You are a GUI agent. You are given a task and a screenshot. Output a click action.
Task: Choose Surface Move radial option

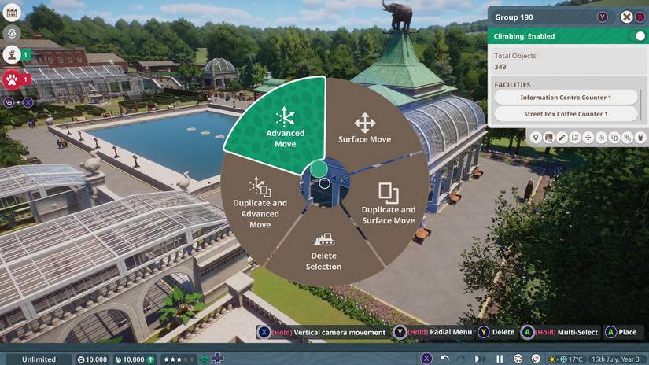click(365, 128)
